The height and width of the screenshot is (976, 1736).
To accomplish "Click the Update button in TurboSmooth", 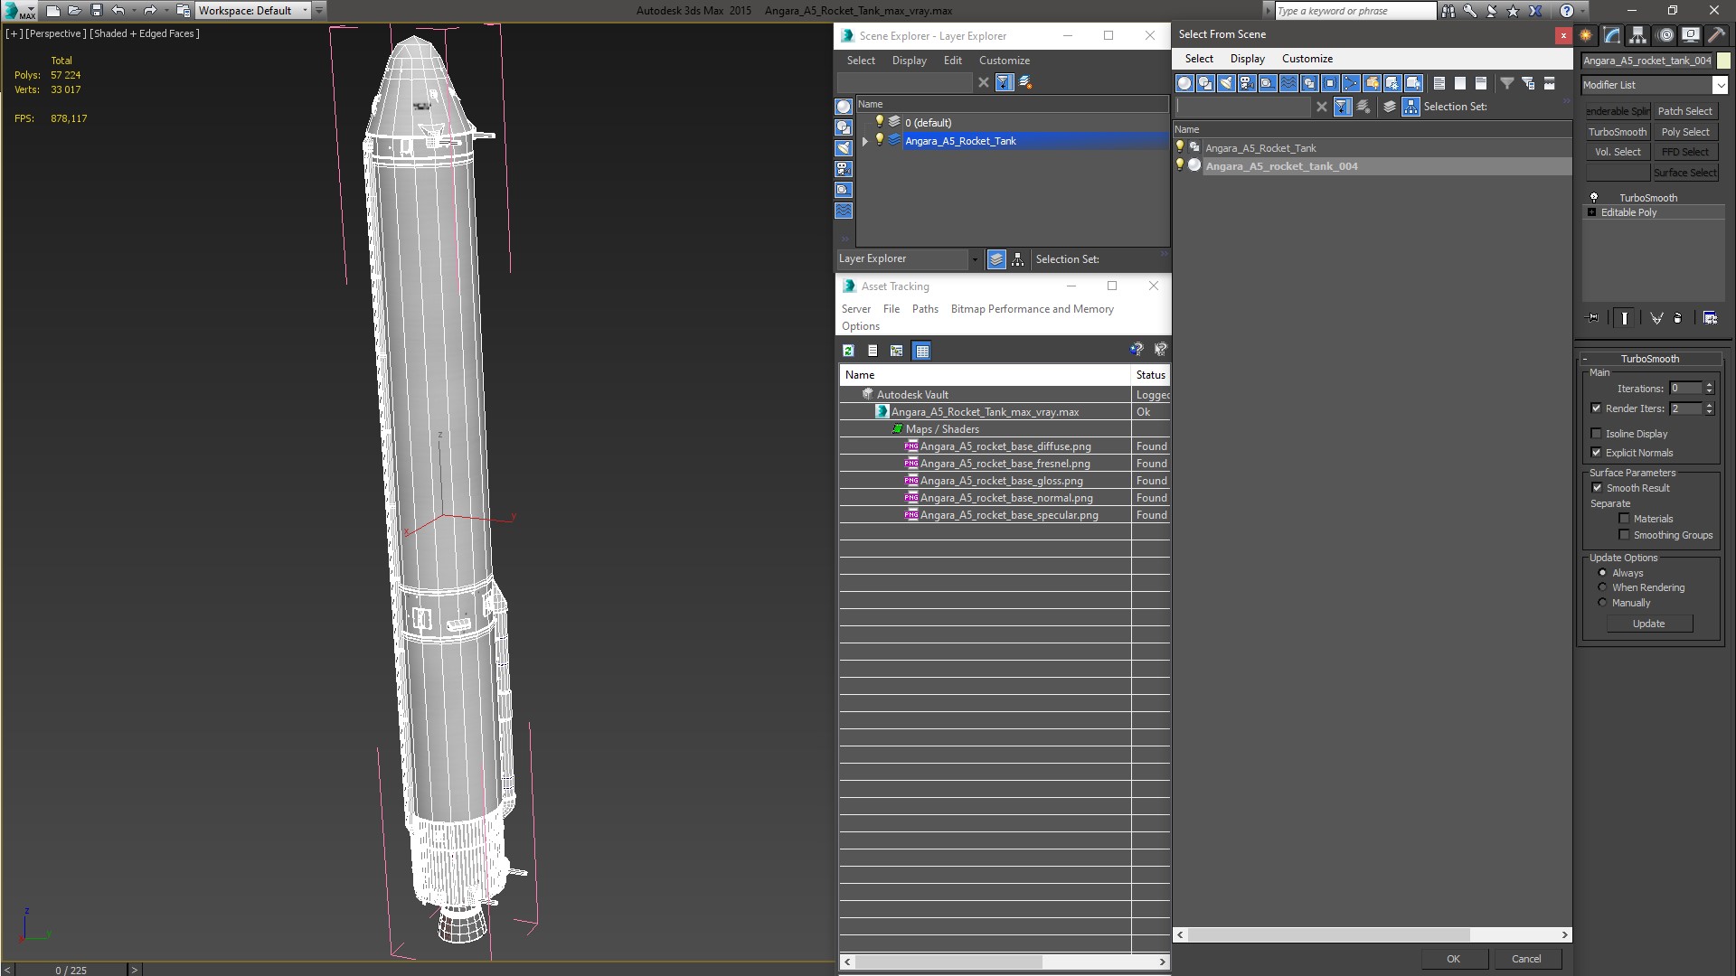I will (1649, 624).
